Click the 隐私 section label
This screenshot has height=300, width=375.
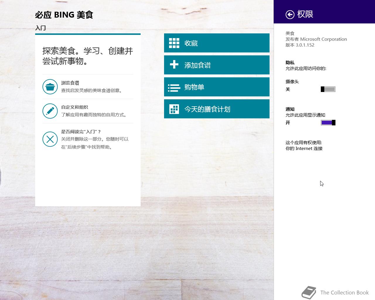click(290, 63)
